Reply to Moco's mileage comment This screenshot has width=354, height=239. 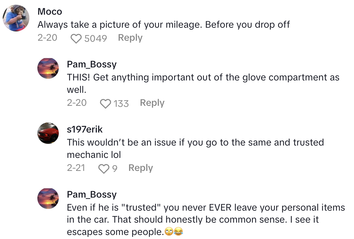click(x=130, y=38)
